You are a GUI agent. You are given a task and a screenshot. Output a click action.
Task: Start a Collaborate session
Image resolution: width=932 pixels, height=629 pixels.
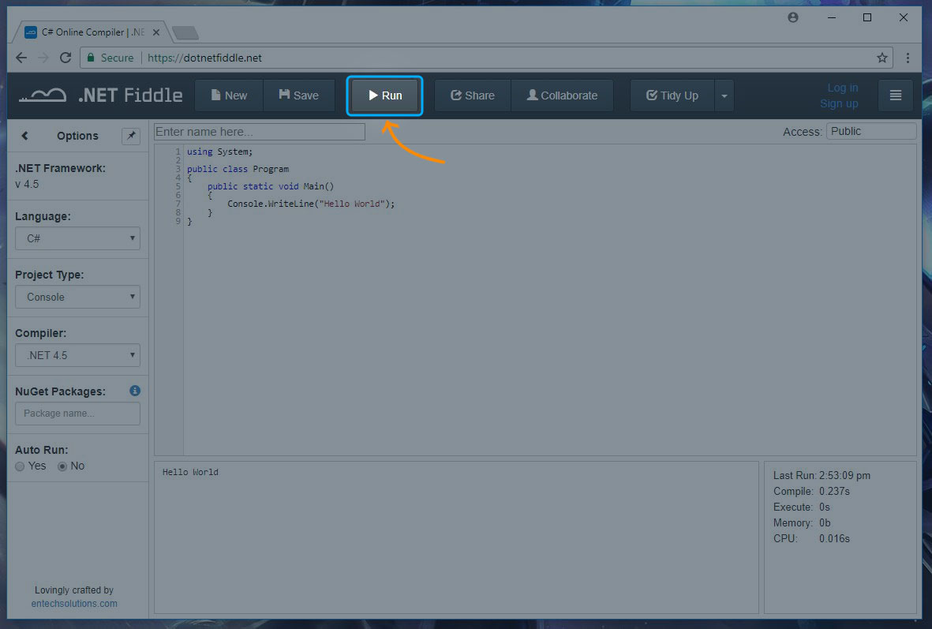(x=562, y=95)
